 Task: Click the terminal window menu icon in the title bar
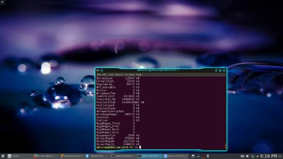pyautogui.click(x=98, y=71)
